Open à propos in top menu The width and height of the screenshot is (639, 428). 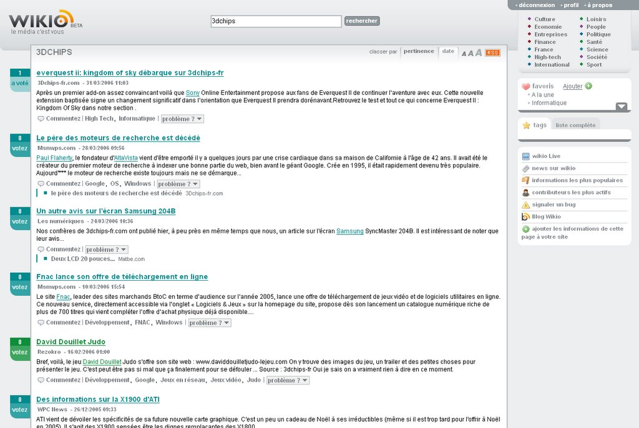pyautogui.click(x=600, y=5)
